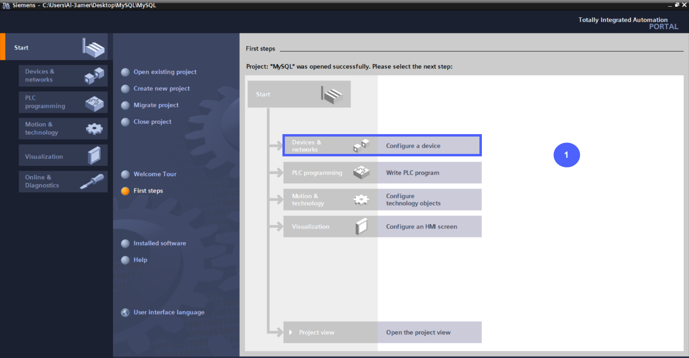689x358 pixels.
Task: Open Devices & networks portal in left sidebar
Action: pyautogui.click(x=63, y=76)
